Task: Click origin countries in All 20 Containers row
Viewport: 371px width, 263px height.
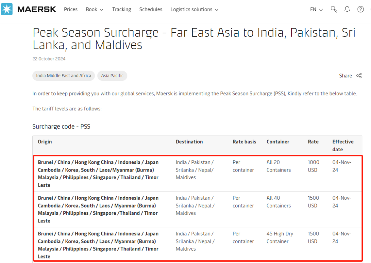Action: coord(98,174)
